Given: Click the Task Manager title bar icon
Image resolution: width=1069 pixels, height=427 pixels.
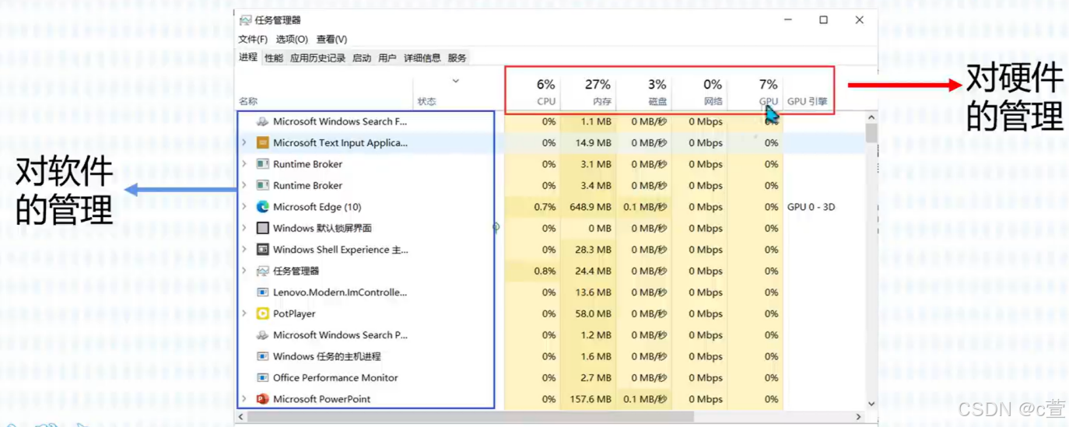Looking at the screenshot, I should [246, 20].
